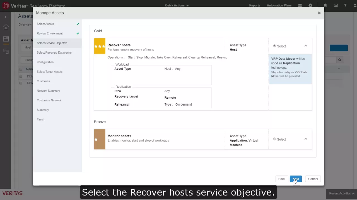Click the bronze single-star Monitor assets badge
Screen dimensions: 357x200
tap(100, 139)
